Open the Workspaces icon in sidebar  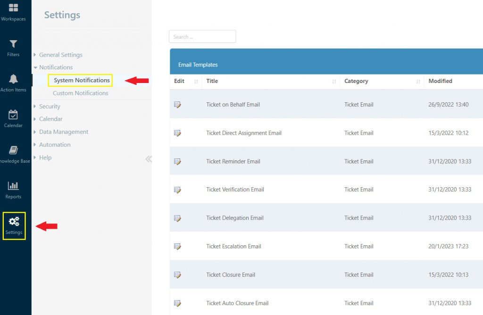coord(13,8)
